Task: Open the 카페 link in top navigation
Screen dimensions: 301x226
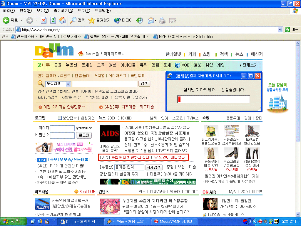Action: 192,54
